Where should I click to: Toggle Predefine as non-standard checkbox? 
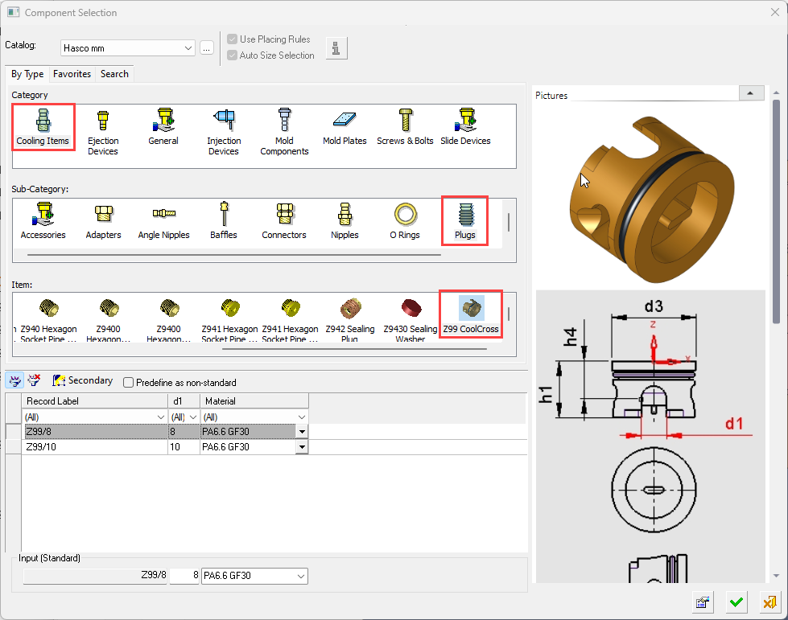pyautogui.click(x=128, y=383)
